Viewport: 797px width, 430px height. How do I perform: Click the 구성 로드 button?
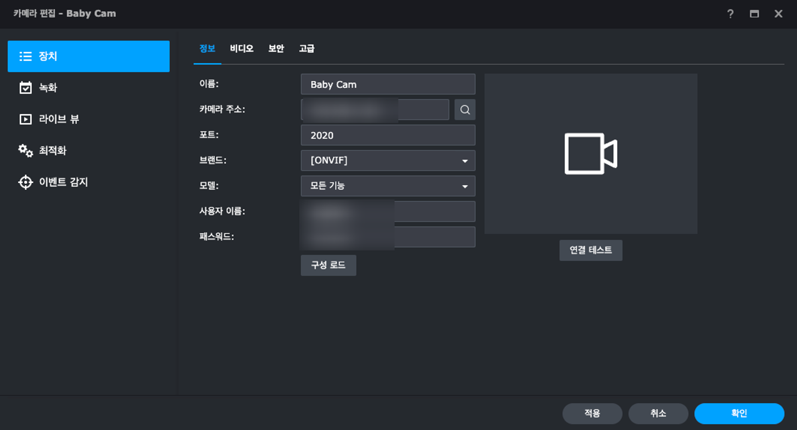coord(328,265)
